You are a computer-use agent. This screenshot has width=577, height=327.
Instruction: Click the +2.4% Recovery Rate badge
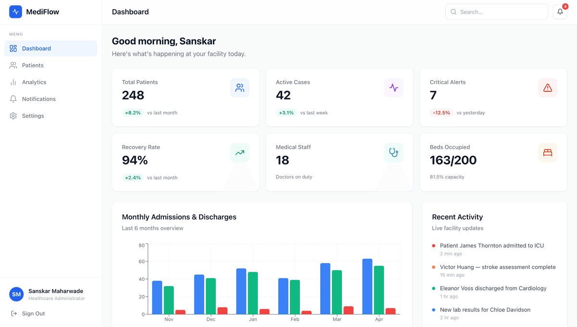133,177
